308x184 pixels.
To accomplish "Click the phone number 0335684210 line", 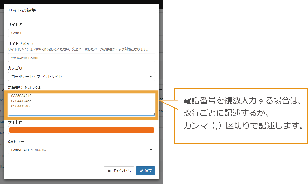I will [x=21, y=96].
